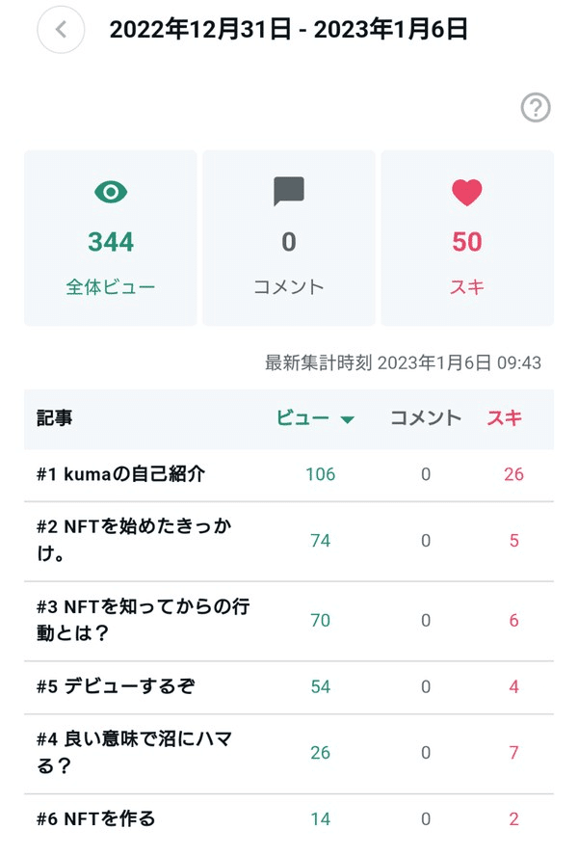Select the コメント summary card showing 0

289,238
